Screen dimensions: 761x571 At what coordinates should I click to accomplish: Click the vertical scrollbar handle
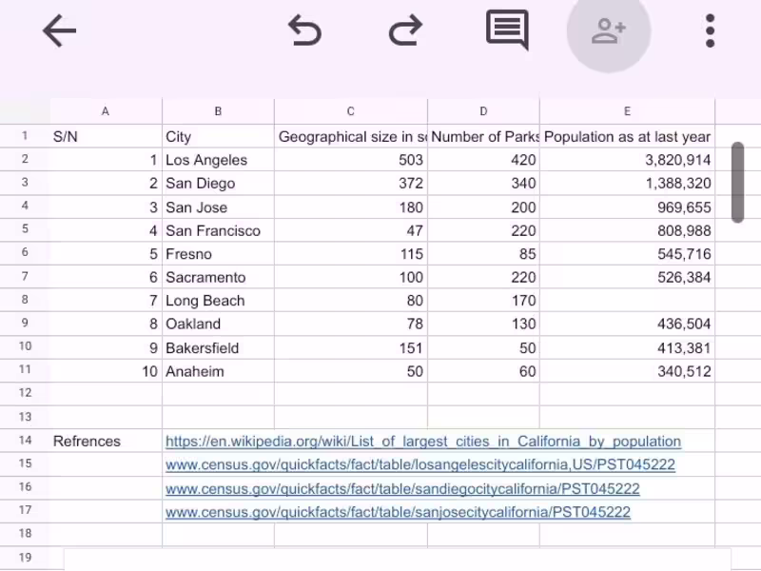pyautogui.click(x=738, y=182)
